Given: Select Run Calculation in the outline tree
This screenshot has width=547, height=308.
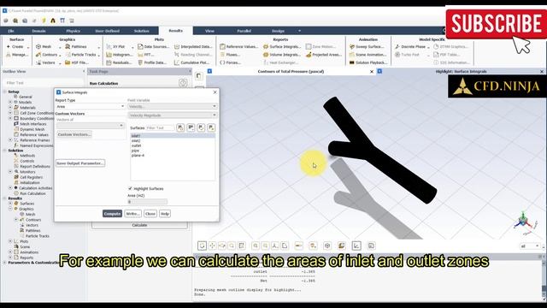Looking at the screenshot, I should [x=32, y=193].
